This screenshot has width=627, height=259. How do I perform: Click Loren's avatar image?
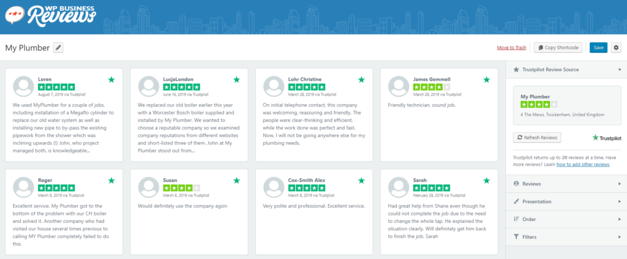(23, 86)
